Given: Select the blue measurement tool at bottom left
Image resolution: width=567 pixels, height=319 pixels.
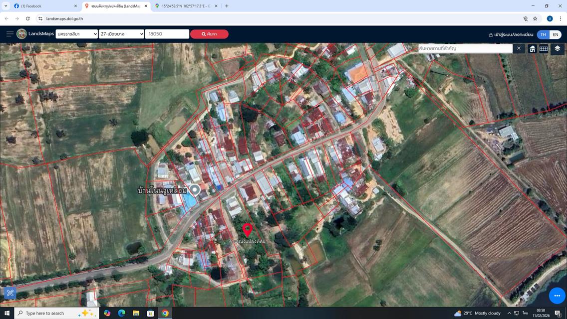Looking at the screenshot, I should (x=10, y=293).
